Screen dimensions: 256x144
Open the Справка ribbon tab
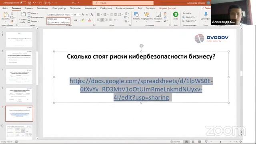pyautogui.click(x=150, y=8)
